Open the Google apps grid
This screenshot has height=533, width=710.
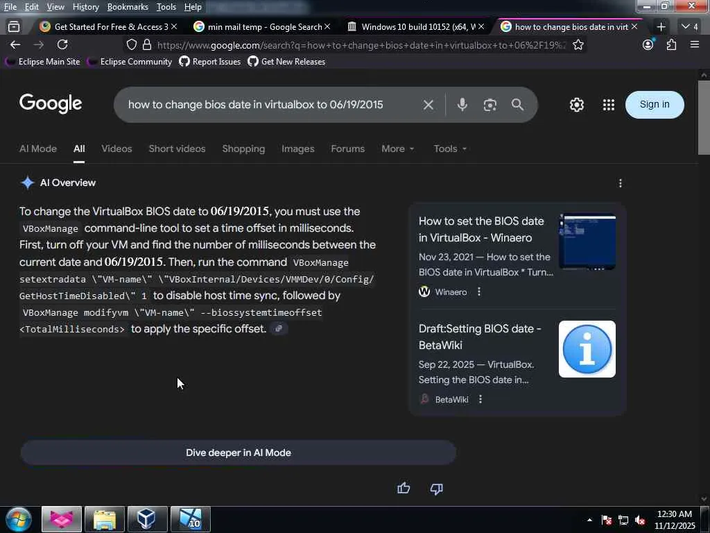click(x=609, y=105)
